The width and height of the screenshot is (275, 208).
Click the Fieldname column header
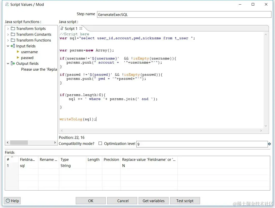(28, 159)
